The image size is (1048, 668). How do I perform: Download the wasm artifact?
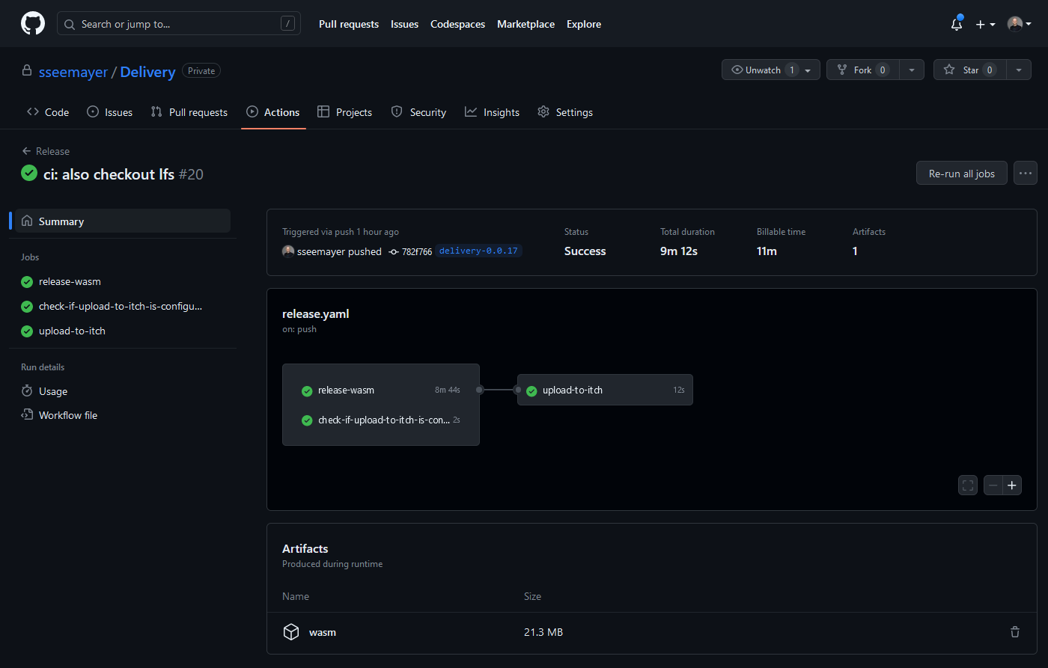[323, 632]
